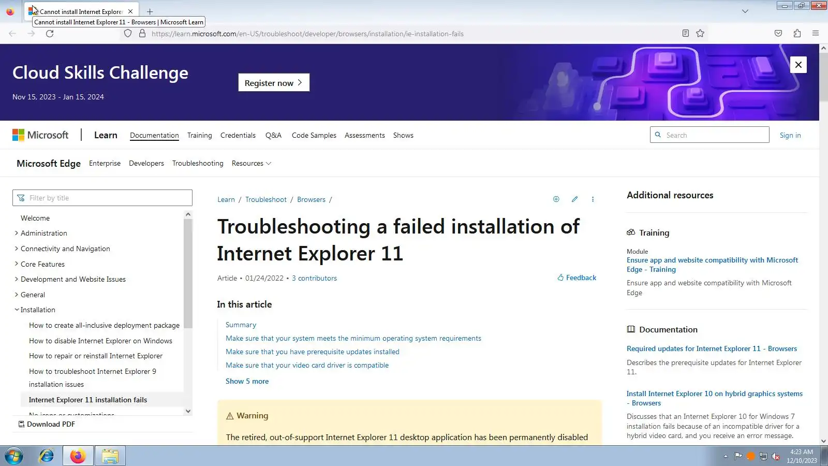Jump to Summary section link
828x466 pixels.
click(241, 325)
